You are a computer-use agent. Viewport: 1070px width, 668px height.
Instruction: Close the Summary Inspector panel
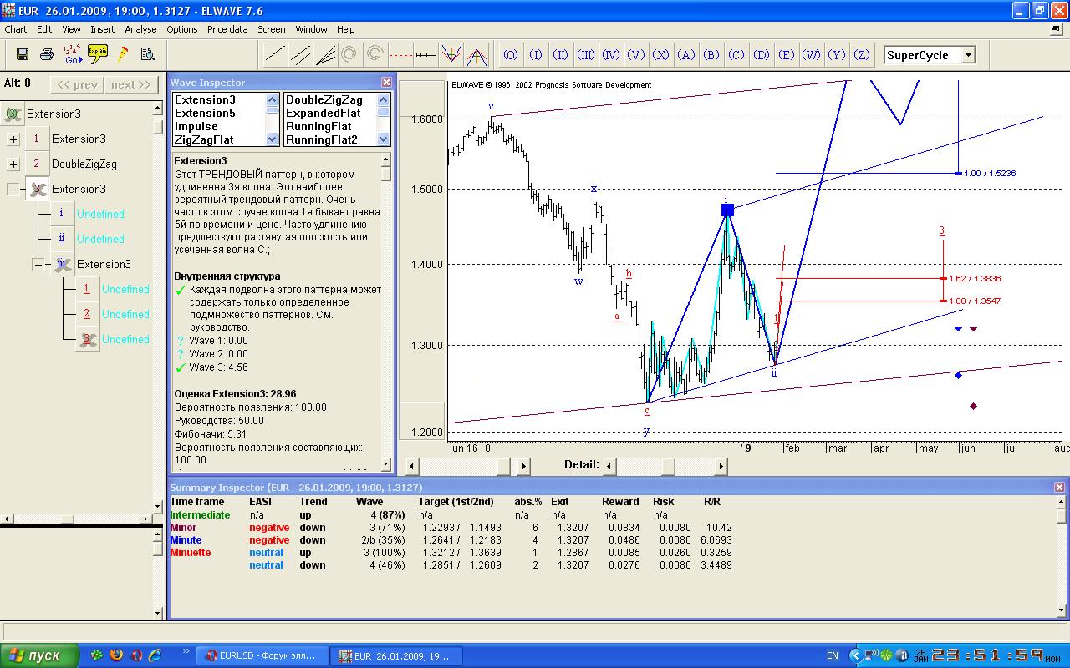click(1060, 487)
